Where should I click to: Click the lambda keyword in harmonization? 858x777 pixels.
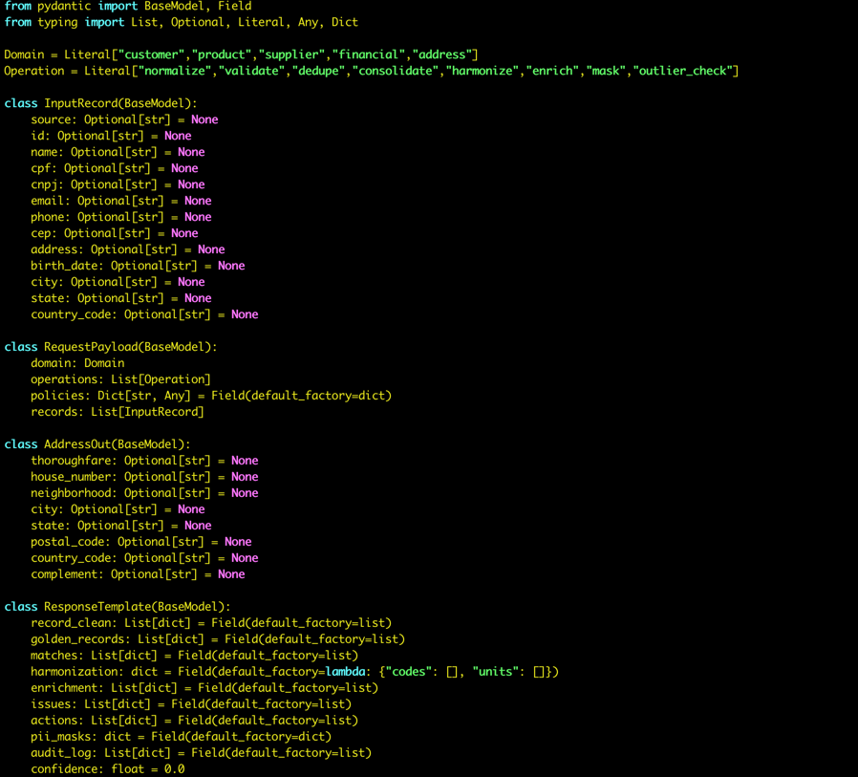[x=346, y=672]
